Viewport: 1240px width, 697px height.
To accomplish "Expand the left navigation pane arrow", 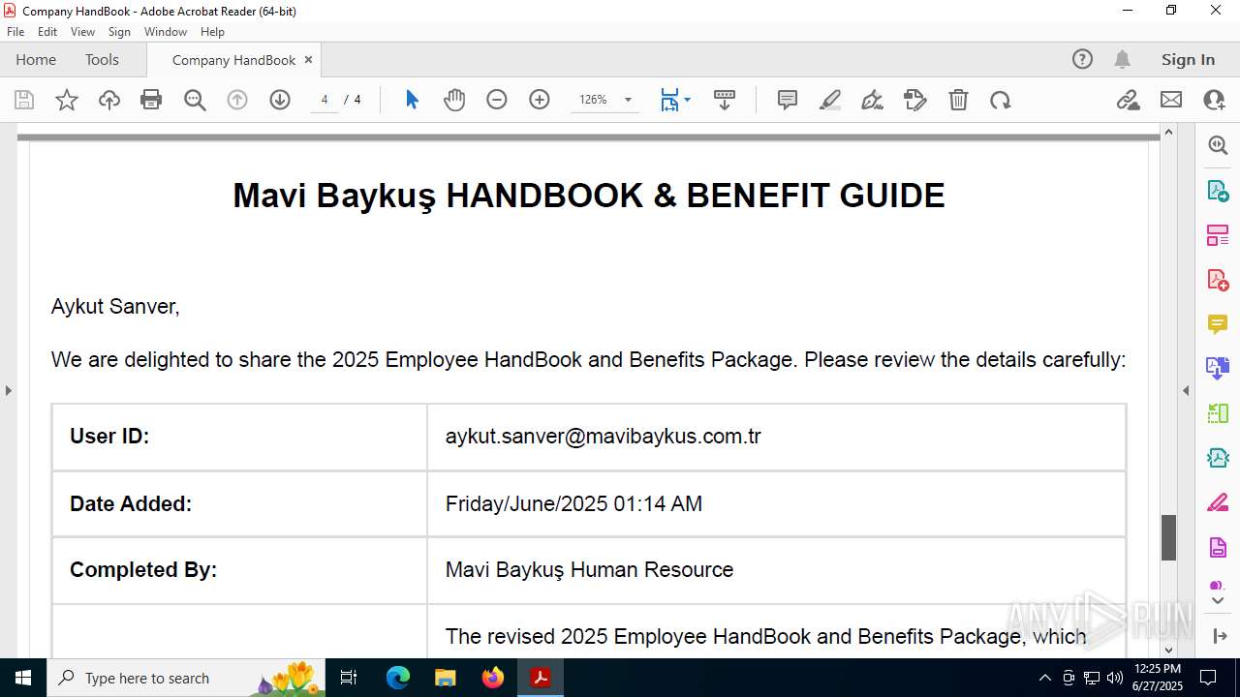I will click(x=8, y=391).
